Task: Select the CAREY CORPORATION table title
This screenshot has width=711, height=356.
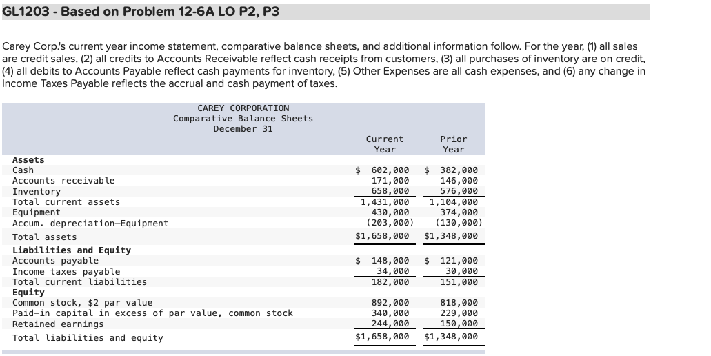Action: coord(243,108)
